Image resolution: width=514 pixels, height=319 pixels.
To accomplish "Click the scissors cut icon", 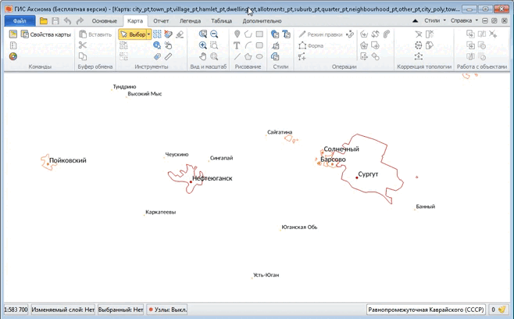I will (x=83, y=45).
